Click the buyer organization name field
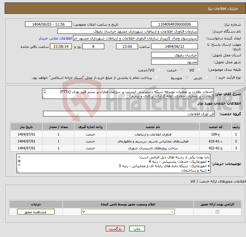 point(128,31)
